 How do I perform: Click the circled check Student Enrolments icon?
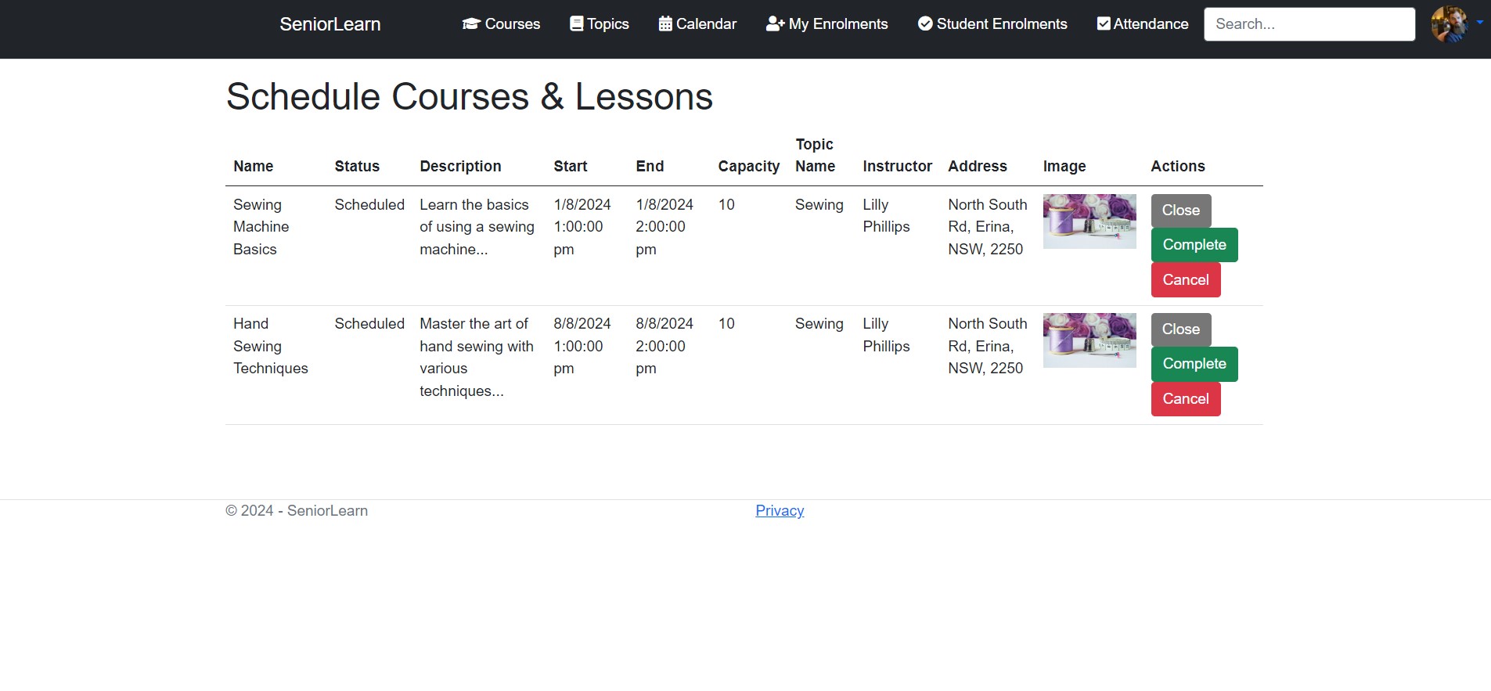(925, 24)
